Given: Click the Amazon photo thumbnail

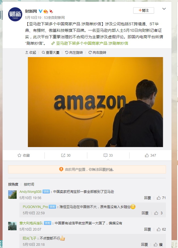Looking at the screenshot, I should click(95, 102).
